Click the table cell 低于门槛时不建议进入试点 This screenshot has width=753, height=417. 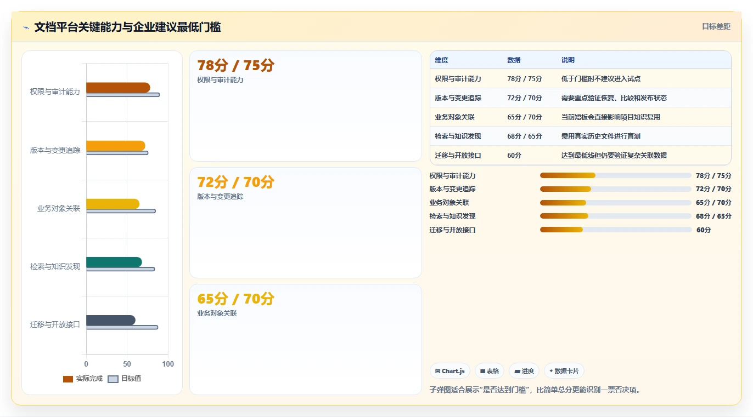[x=601, y=79]
